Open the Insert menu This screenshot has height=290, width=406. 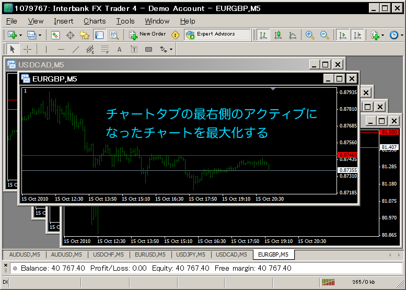(63, 21)
